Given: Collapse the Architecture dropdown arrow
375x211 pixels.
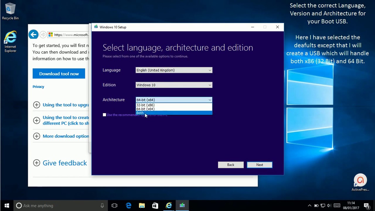Looking at the screenshot, I should (x=210, y=100).
